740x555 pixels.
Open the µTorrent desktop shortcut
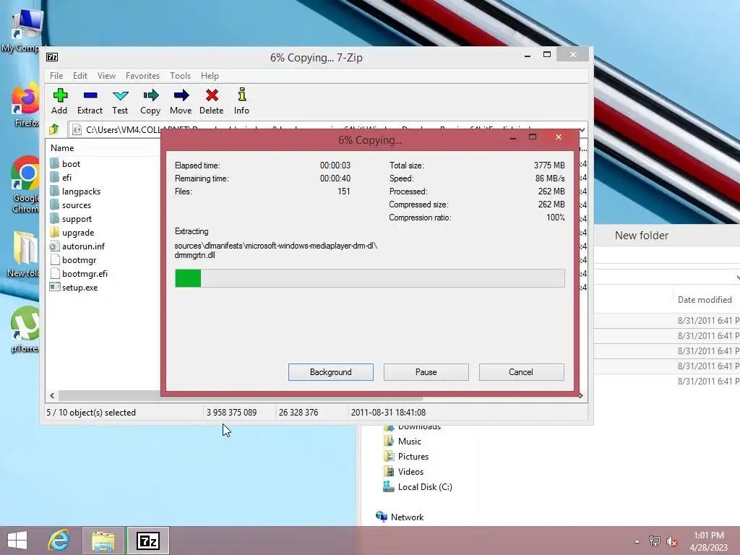pos(25,330)
